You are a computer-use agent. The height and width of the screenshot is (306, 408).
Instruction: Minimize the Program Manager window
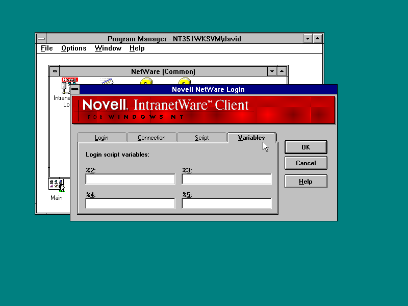pos(308,39)
